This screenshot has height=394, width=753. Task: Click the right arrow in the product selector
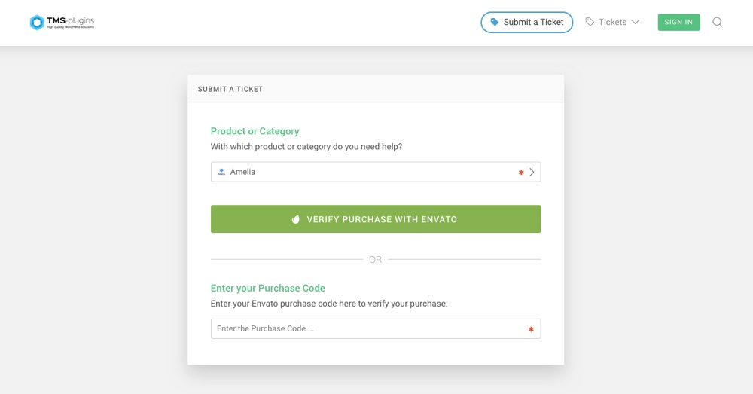click(x=532, y=172)
